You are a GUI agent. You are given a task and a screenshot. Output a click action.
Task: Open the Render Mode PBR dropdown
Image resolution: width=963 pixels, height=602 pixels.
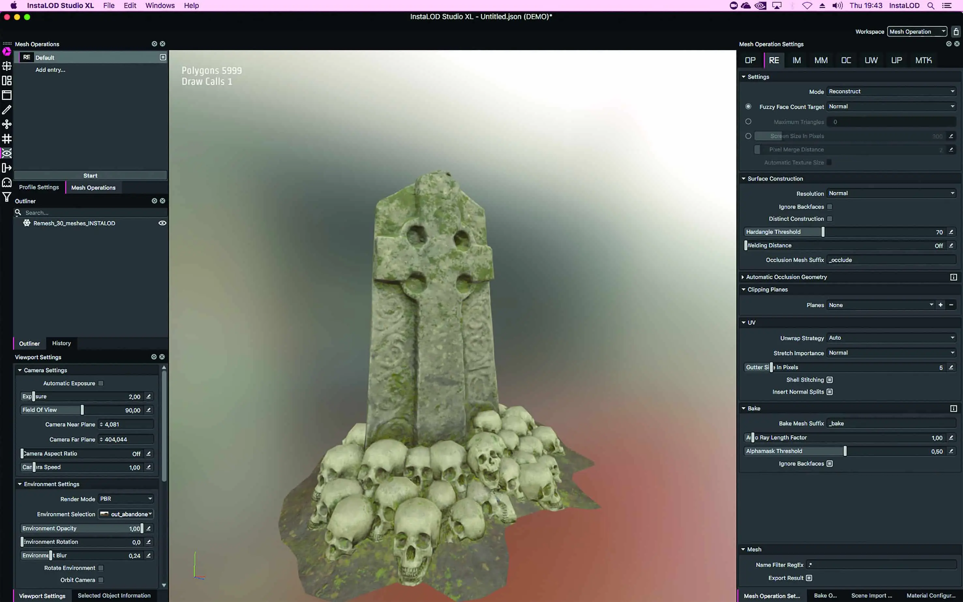pos(126,499)
